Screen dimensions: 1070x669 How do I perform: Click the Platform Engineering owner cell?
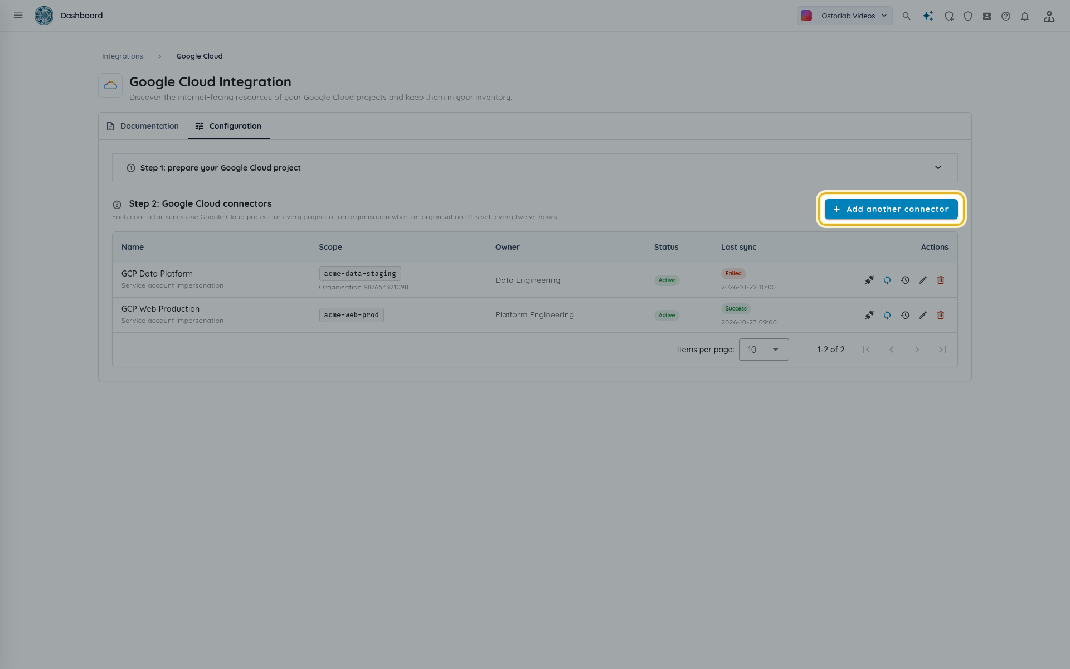click(534, 315)
